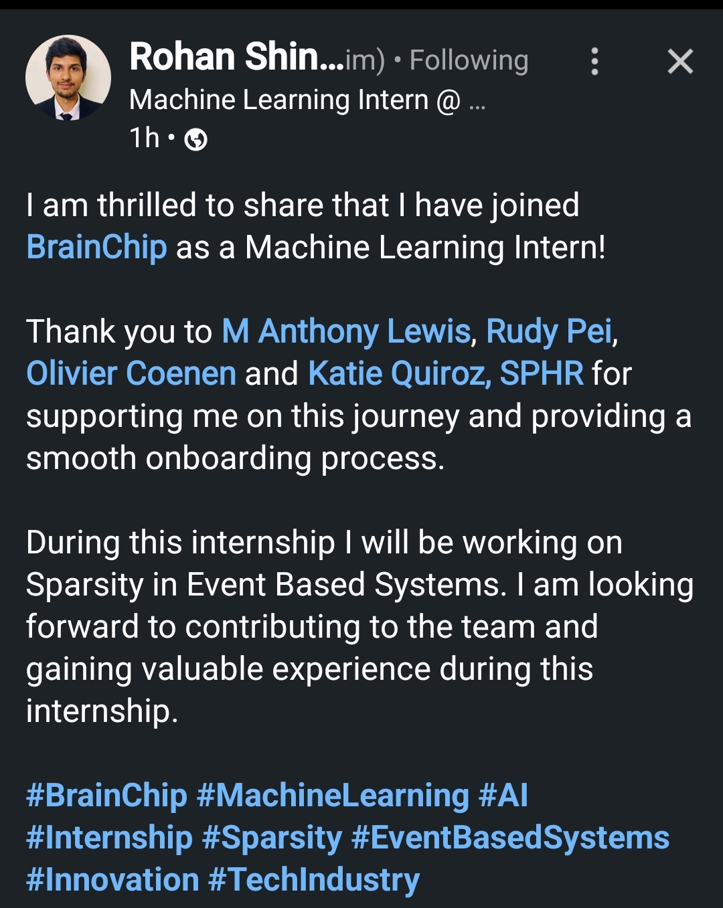Visit Rudy Pei's profile mention

549,332
